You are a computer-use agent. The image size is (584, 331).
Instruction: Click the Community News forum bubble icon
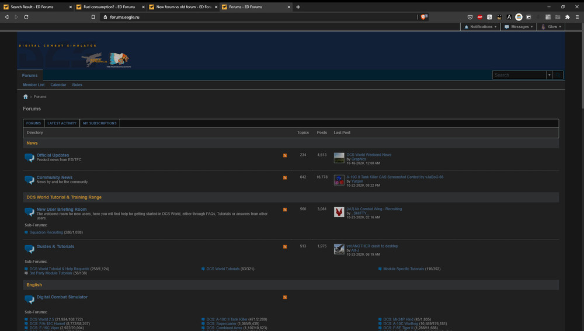[x=29, y=180]
